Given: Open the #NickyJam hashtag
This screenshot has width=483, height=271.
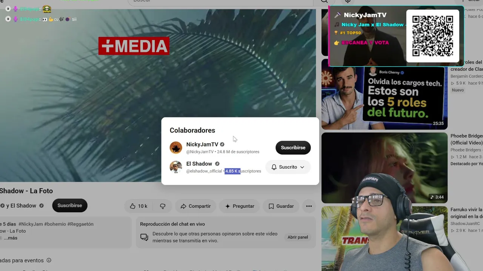Looking at the screenshot, I should click(31, 224).
